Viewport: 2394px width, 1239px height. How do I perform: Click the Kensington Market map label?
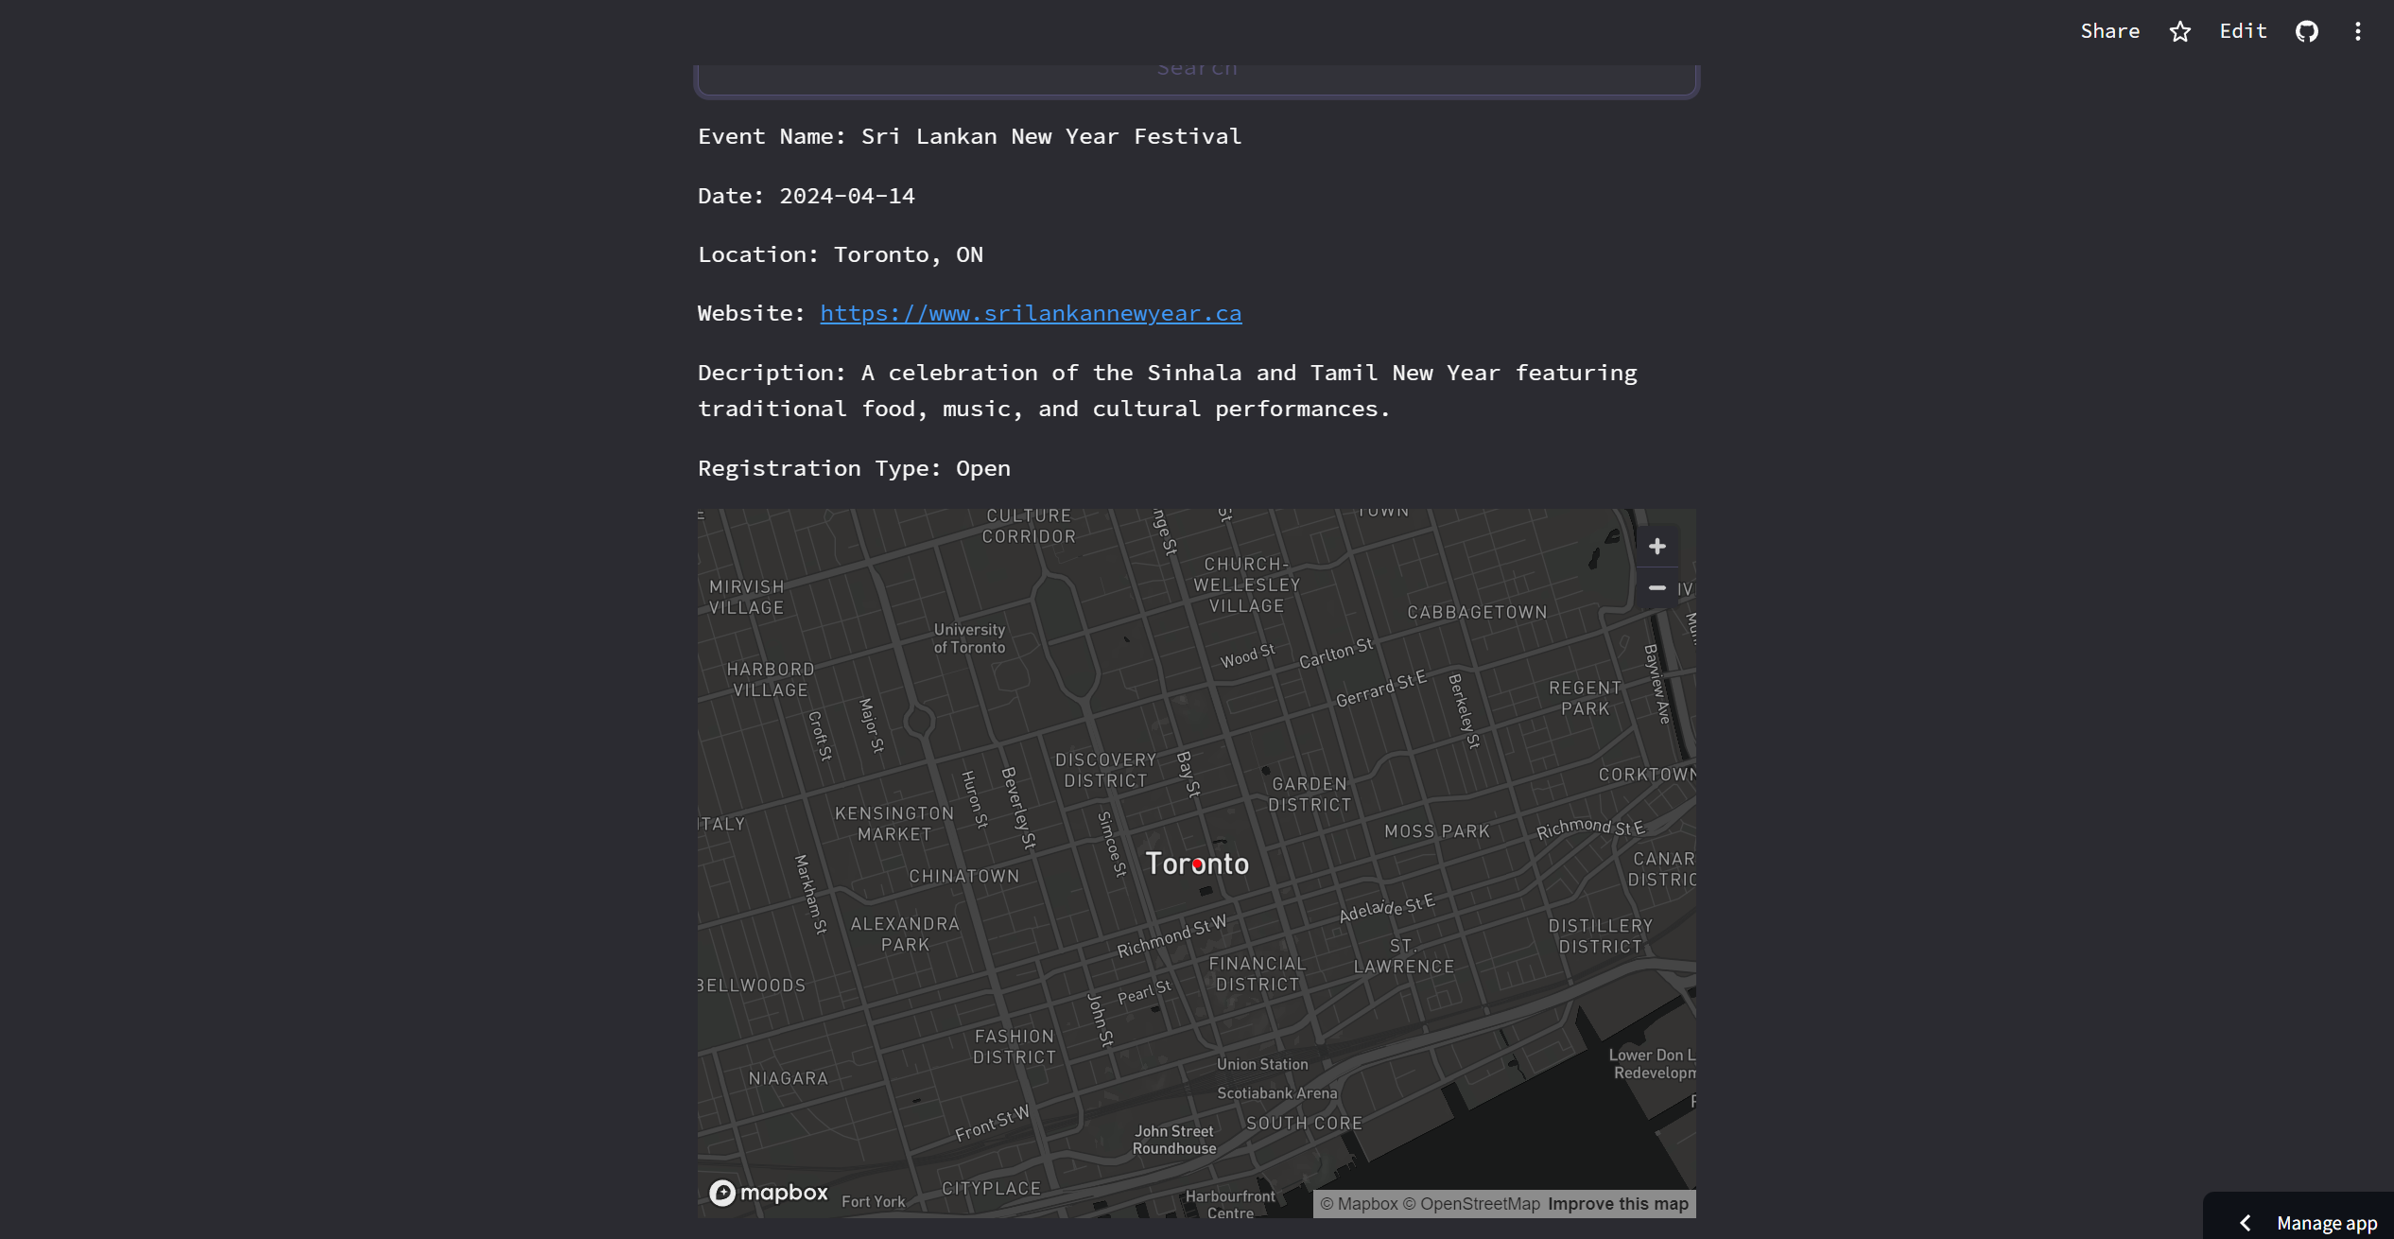pyautogui.click(x=894, y=824)
